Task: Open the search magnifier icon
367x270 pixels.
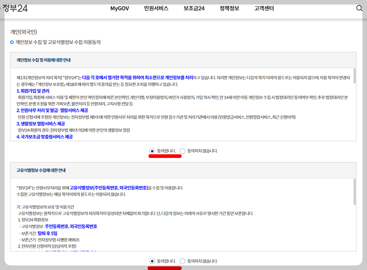Action: point(359,9)
